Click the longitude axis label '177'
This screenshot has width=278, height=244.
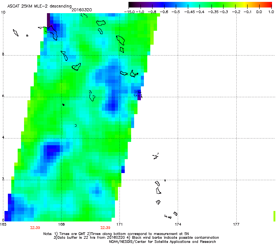tap(236, 224)
